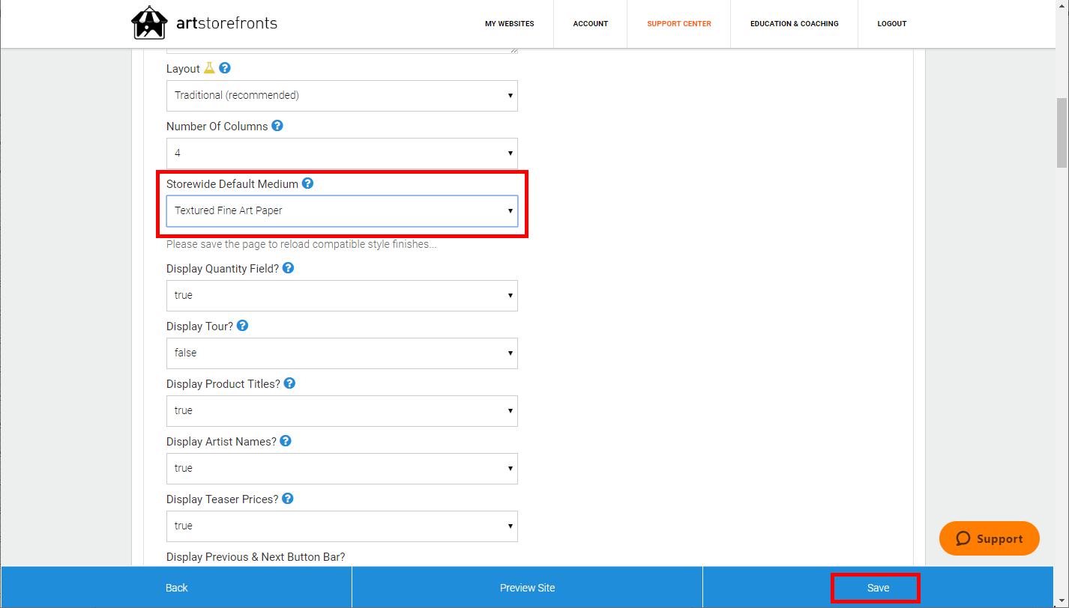Open the Number Of Columns dropdown
Viewport: 1069px width, 608px height.
point(342,153)
